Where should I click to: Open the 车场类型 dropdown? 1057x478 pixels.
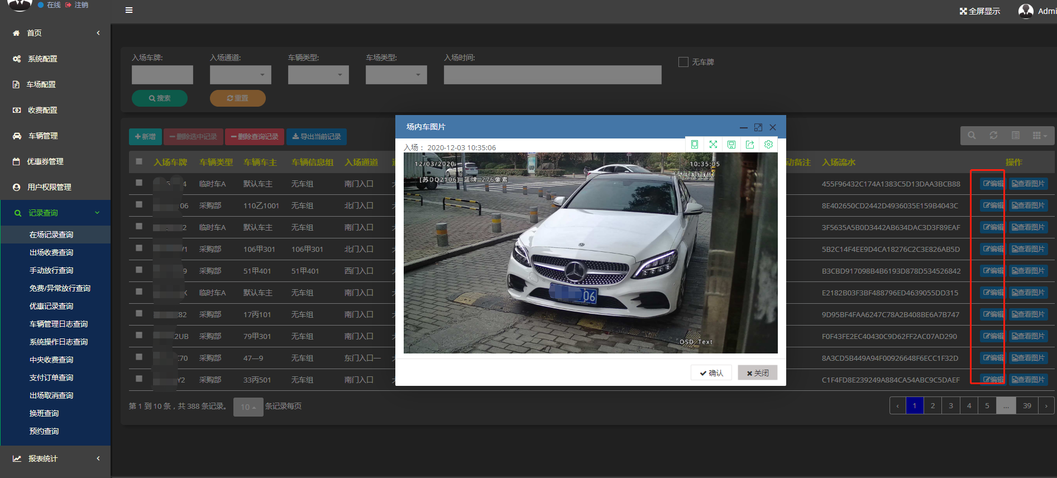(x=396, y=75)
